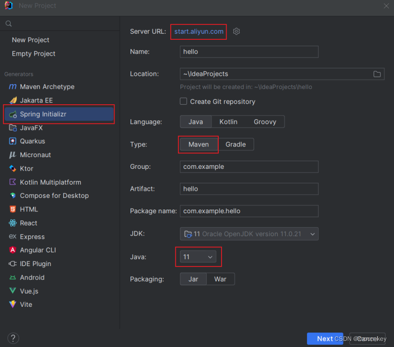Open the Java version dropdown

pos(198,257)
